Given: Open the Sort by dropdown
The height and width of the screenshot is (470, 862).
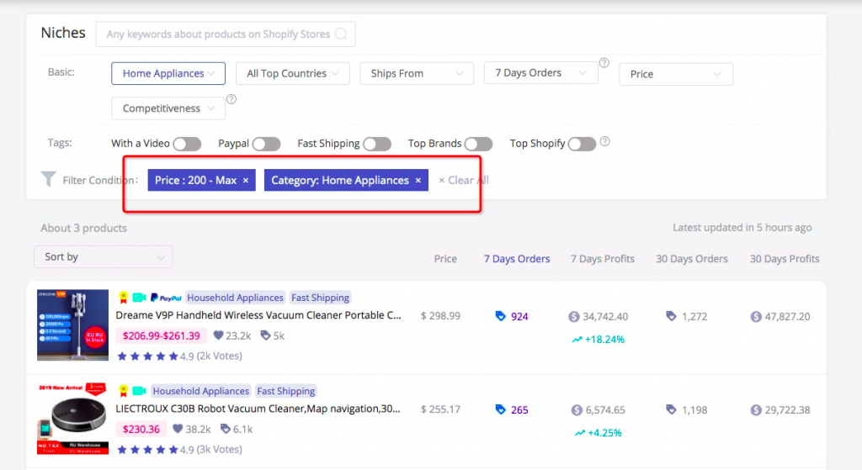Looking at the screenshot, I should coord(104,257).
